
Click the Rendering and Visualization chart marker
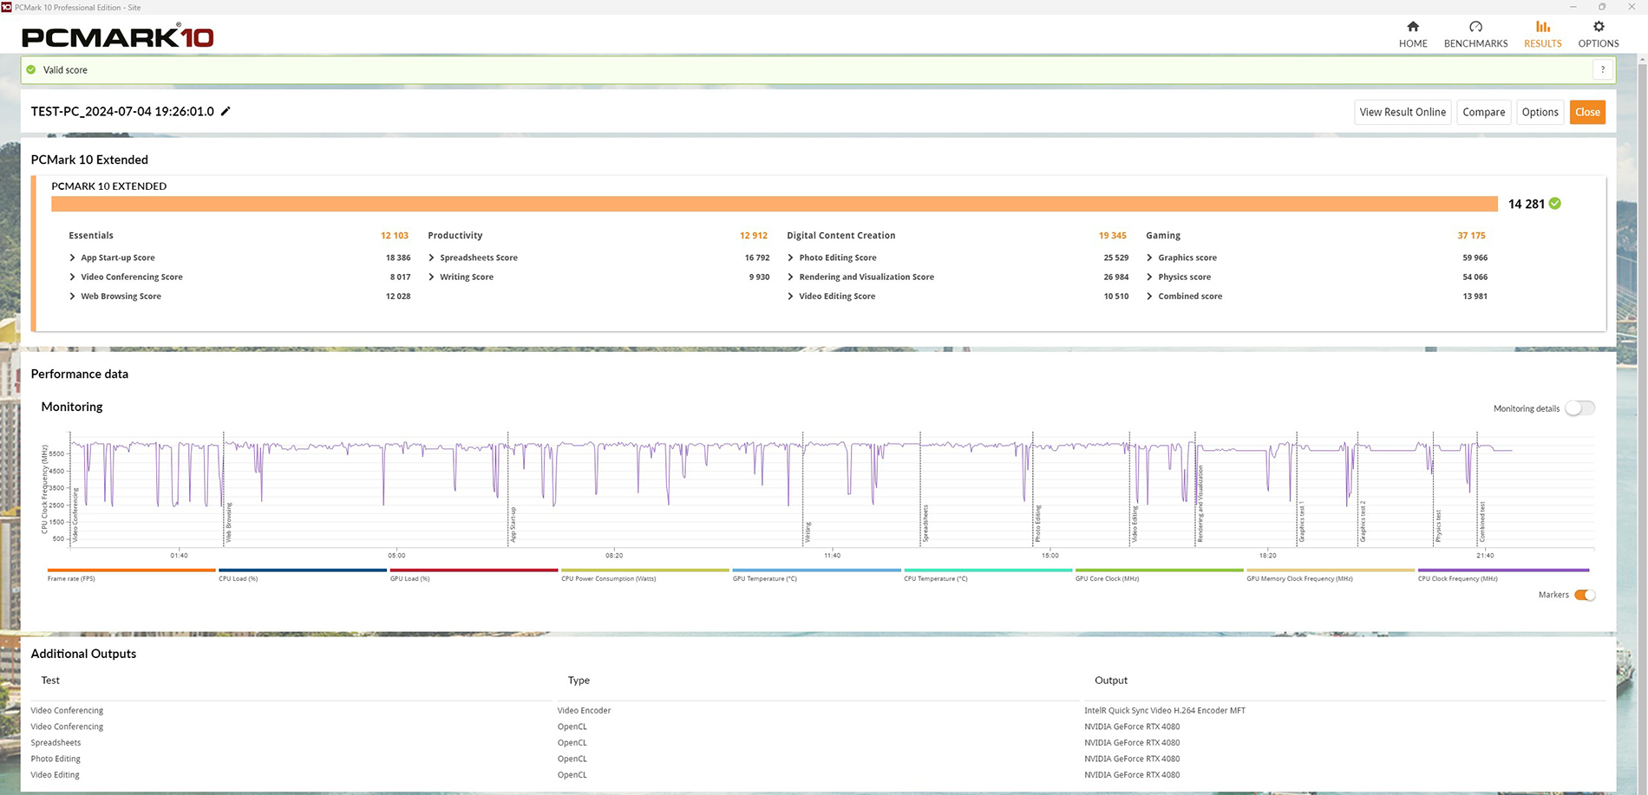pos(1200,504)
